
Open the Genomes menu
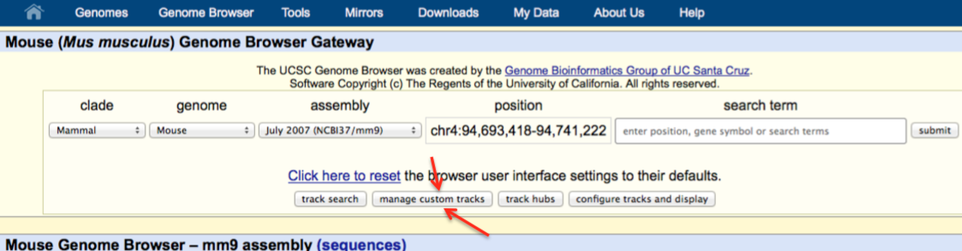[101, 13]
